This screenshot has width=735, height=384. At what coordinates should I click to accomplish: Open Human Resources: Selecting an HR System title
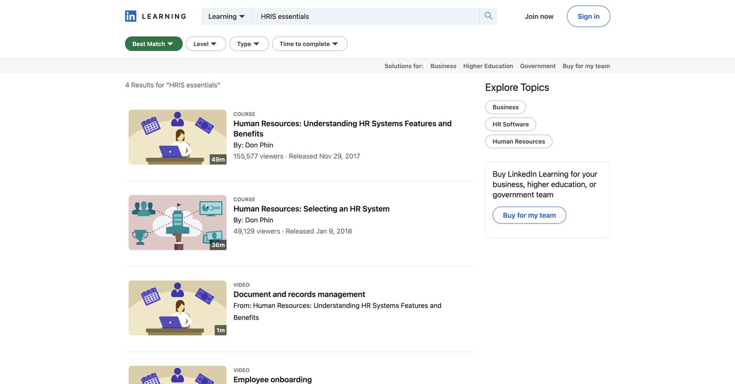[311, 209]
